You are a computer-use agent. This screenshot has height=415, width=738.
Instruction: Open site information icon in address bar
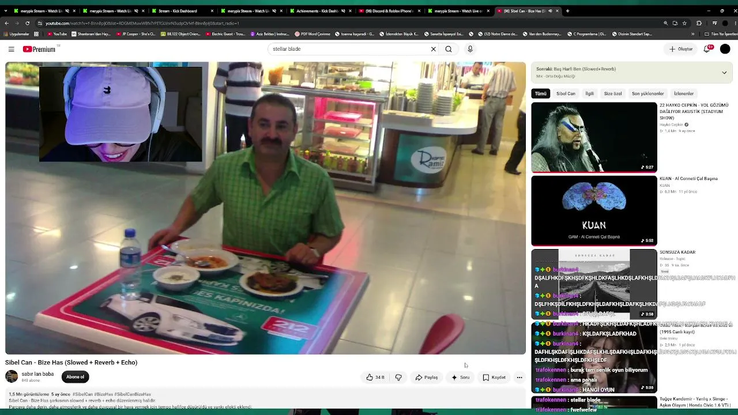pos(40,23)
